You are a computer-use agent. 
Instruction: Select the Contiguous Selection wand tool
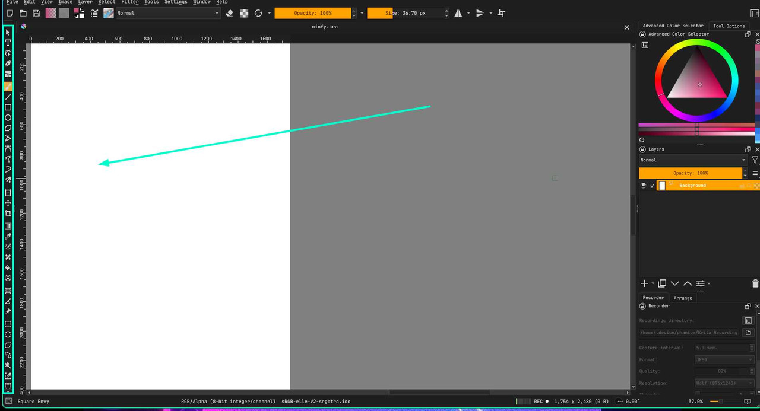pos(8,365)
